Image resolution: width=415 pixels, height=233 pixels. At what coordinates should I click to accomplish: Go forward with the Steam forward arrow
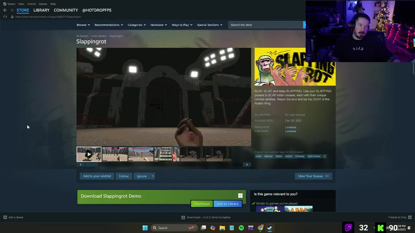tap(12, 10)
